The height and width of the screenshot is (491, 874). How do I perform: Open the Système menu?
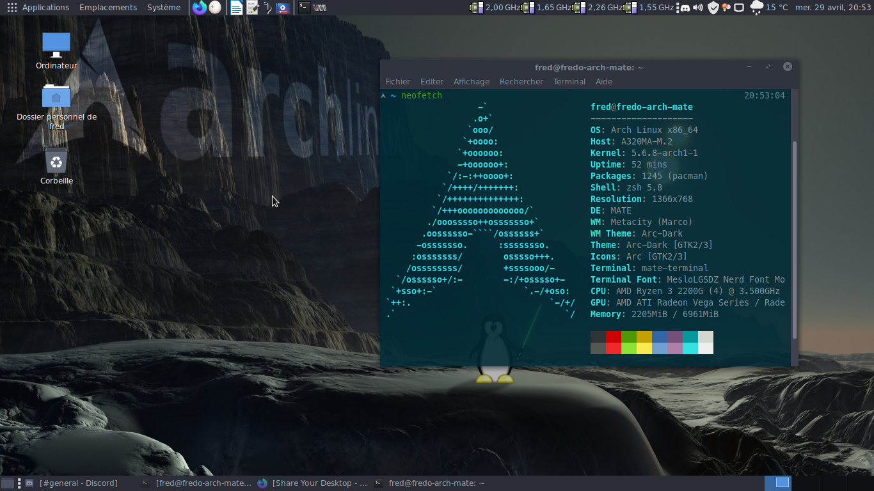164,8
